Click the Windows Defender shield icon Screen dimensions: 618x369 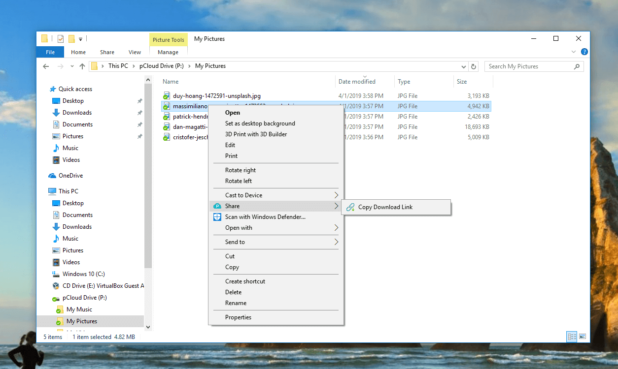217,217
